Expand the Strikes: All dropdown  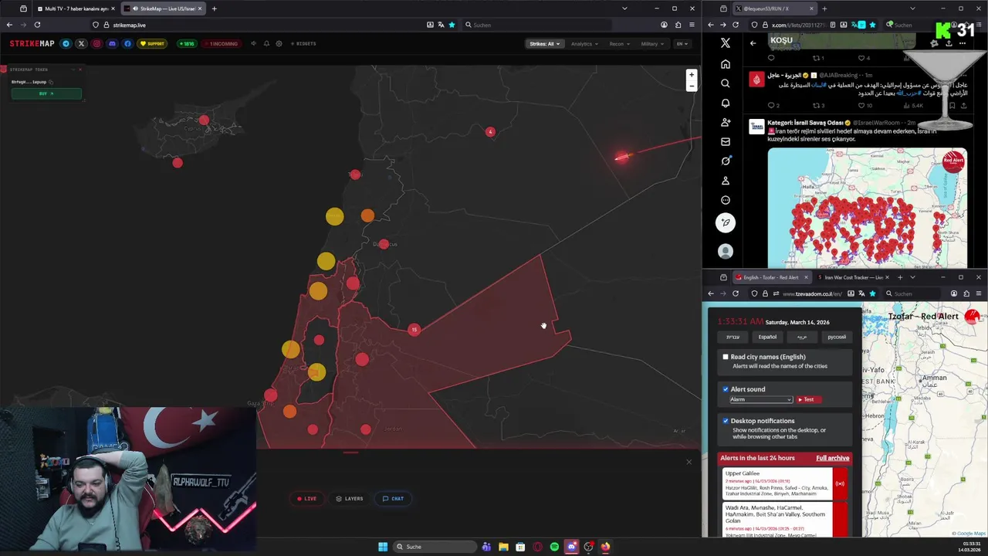(x=544, y=44)
